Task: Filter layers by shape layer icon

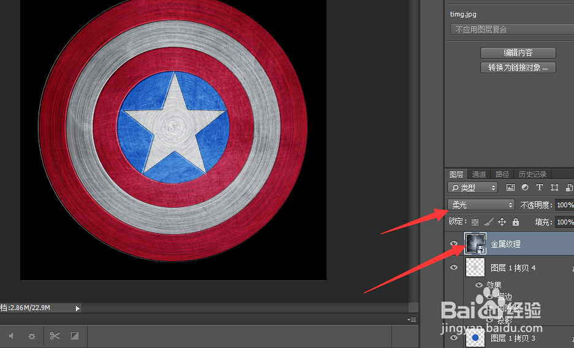Action: [x=554, y=188]
